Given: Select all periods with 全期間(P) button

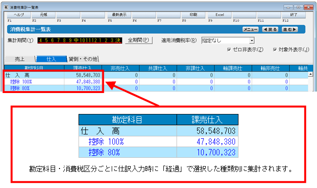Looking at the screenshot, I should click(139, 40).
